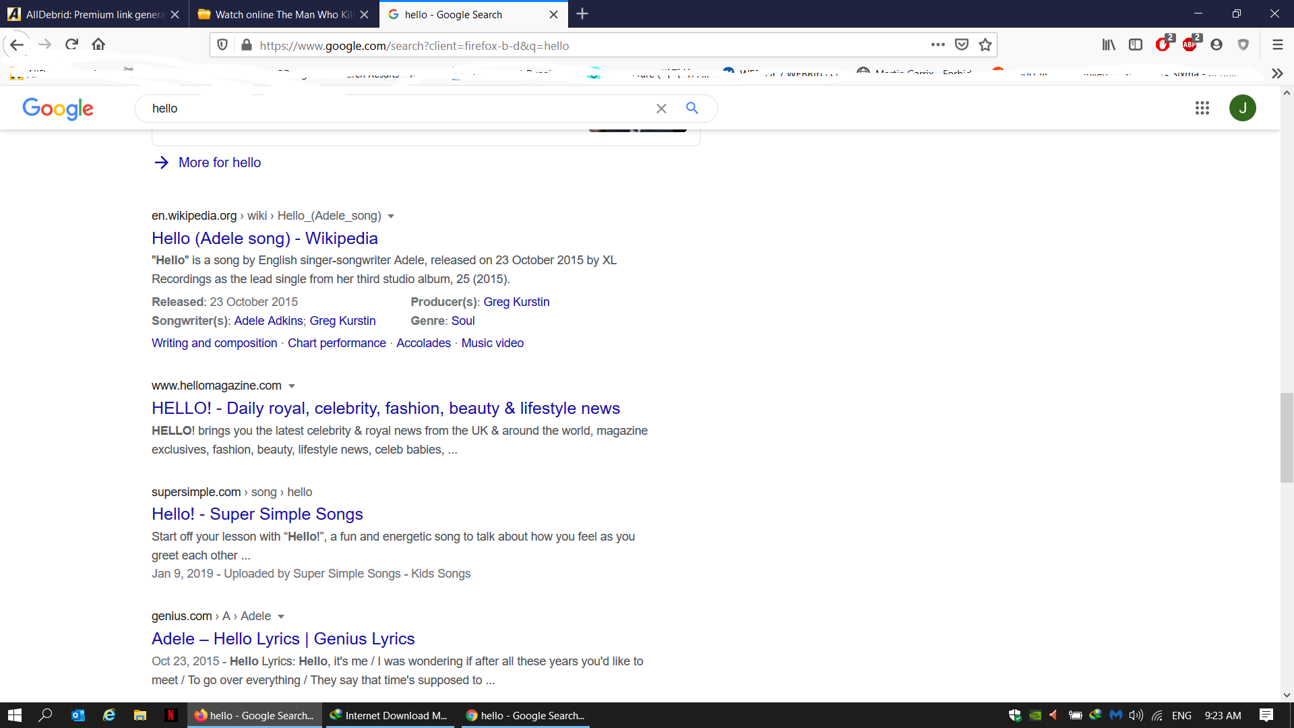
Task: Click the forward navigation arrow
Action: 44,44
